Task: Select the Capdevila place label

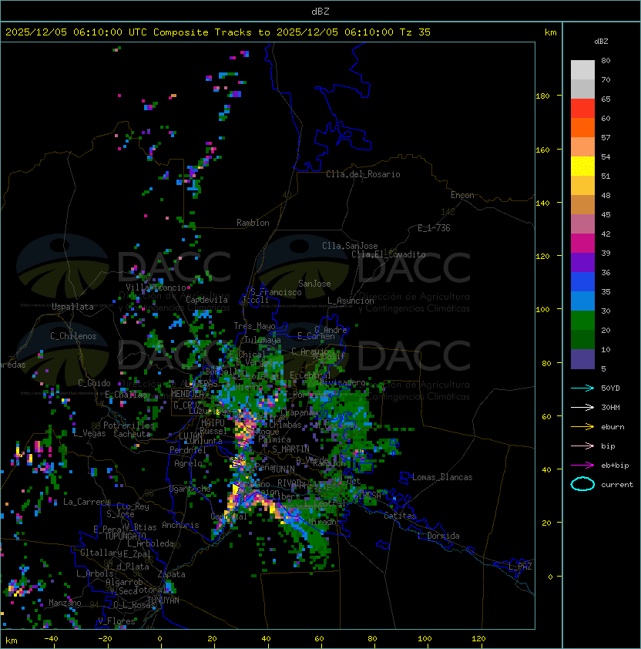Action: click(x=207, y=300)
